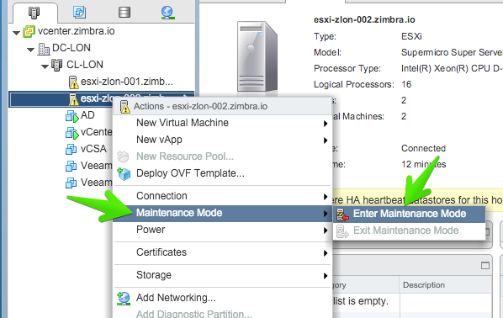The width and height of the screenshot is (503, 318).
Task: Click the first Veeam VM icon
Action: click(71, 166)
